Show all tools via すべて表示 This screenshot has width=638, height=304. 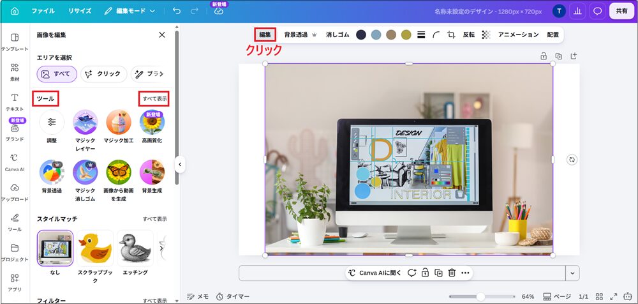(154, 98)
